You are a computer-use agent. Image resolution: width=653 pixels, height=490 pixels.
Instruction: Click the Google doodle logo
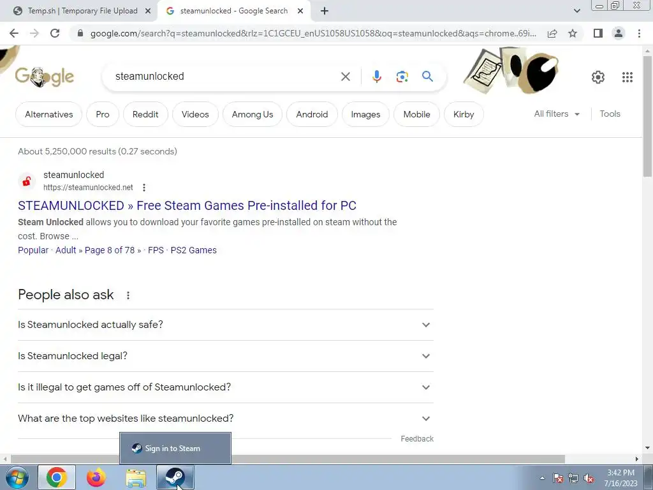point(45,77)
